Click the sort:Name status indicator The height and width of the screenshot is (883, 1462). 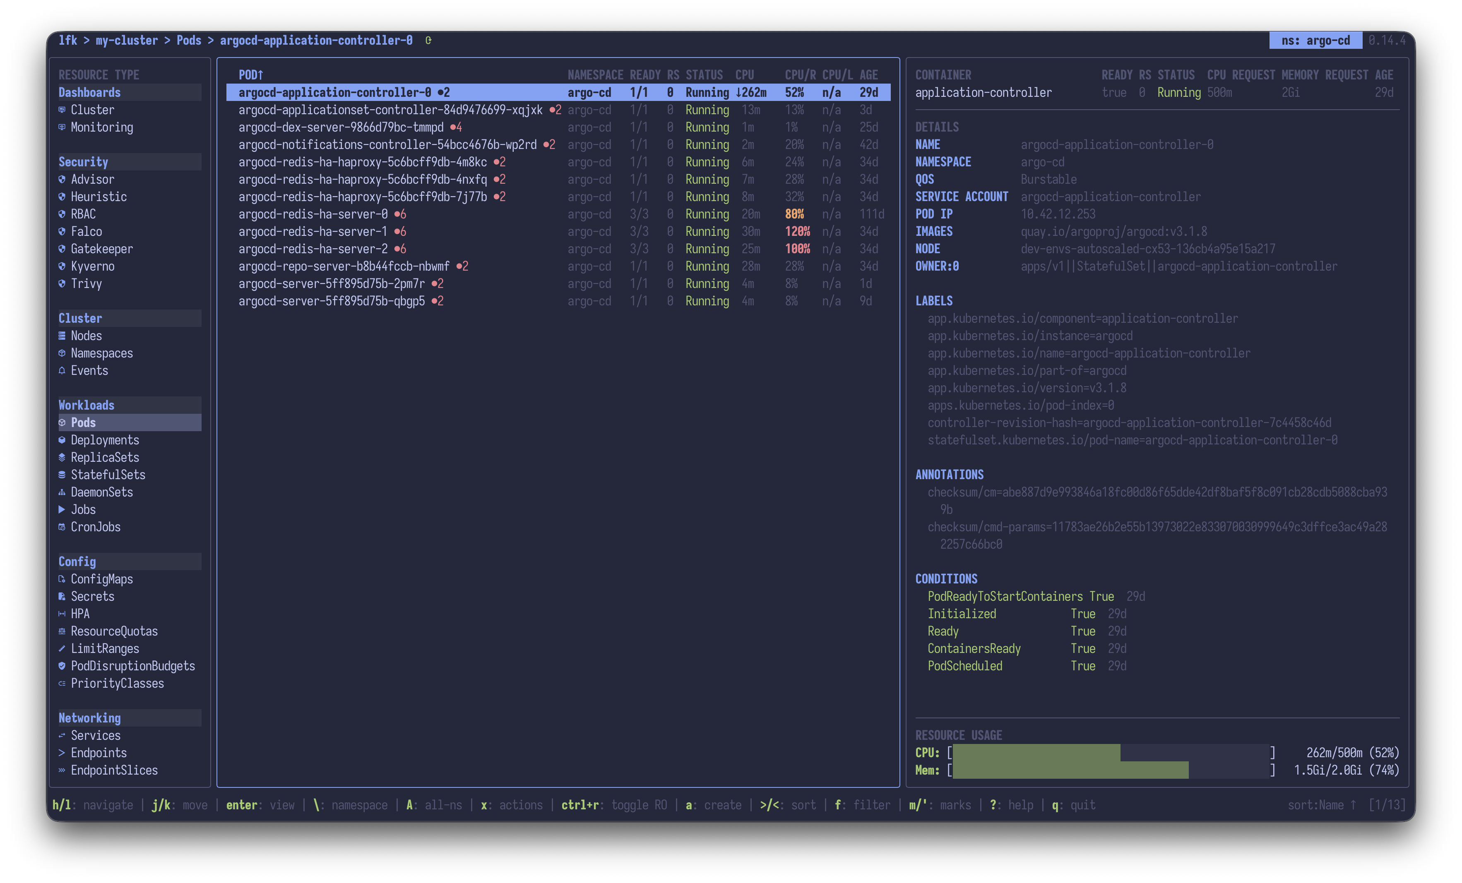1322,805
